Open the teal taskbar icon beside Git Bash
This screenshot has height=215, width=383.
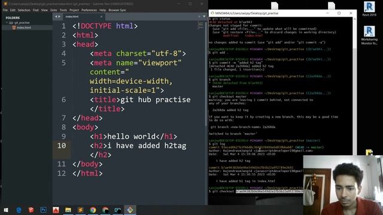pyautogui.click(x=118, y=210)
